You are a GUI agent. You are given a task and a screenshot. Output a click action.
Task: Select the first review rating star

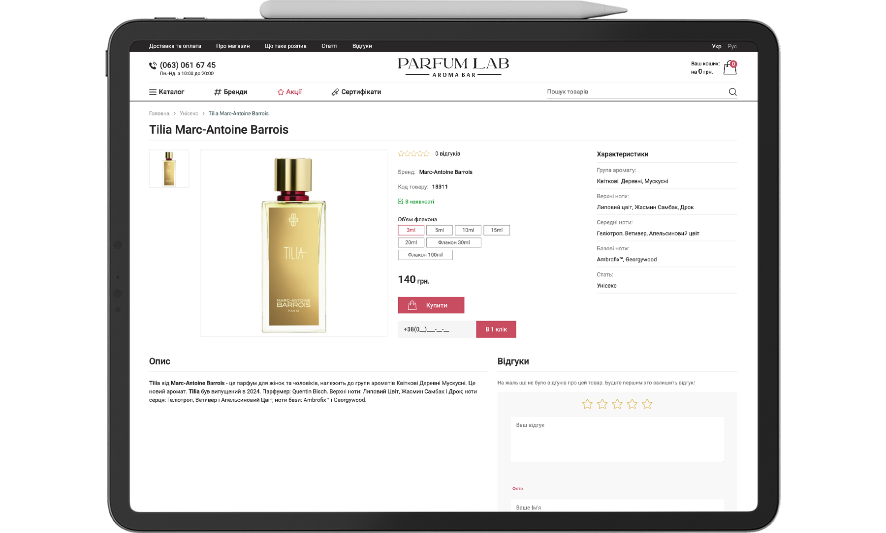pyautogui.click(x=587, y=404)
